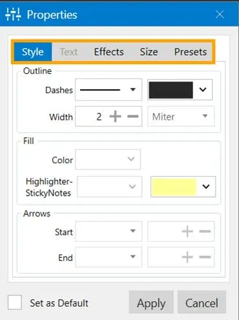The image size is (239, 320).
Task: Increase Start arrow size with plus
Action: (187, 231)
